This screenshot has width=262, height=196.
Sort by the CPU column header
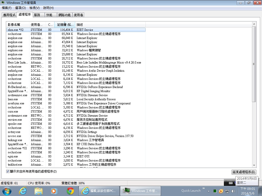pos(50,25)
